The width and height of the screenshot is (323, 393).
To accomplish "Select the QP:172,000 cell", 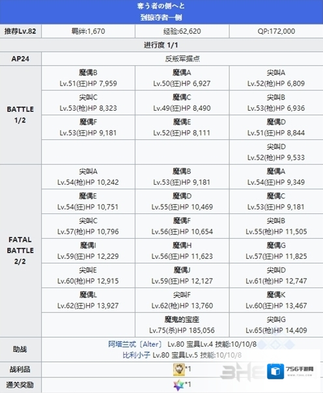I will 276,31.
